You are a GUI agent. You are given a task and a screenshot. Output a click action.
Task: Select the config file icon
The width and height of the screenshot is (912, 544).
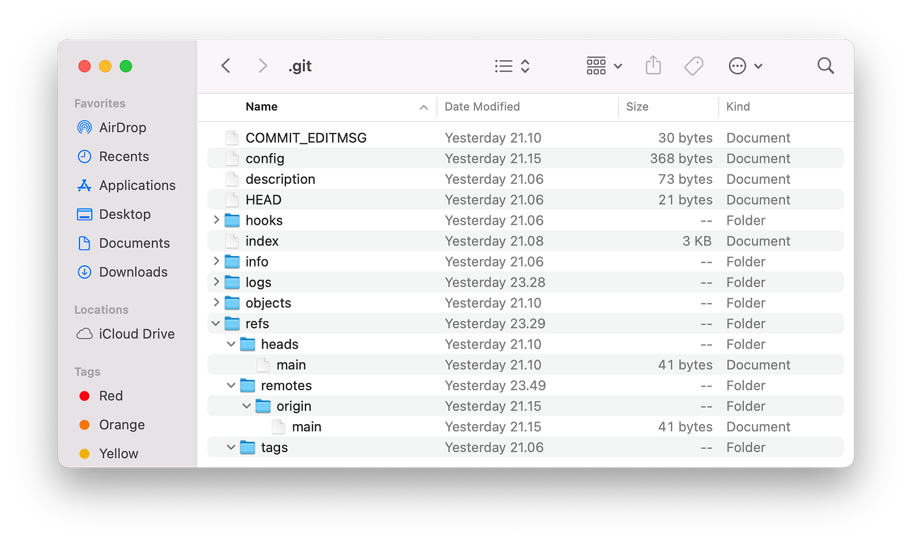[x=232, y=158]
